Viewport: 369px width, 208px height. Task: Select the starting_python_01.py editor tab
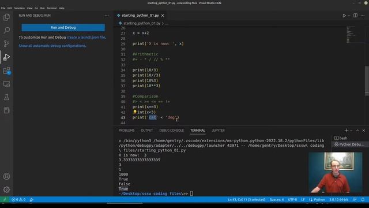click(140, 16)
